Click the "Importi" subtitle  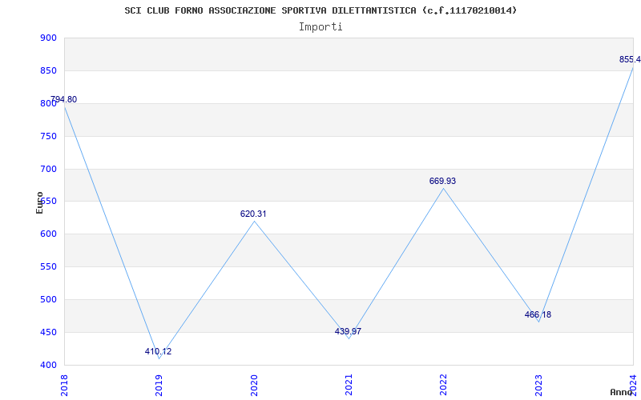(x=320, y=27)
